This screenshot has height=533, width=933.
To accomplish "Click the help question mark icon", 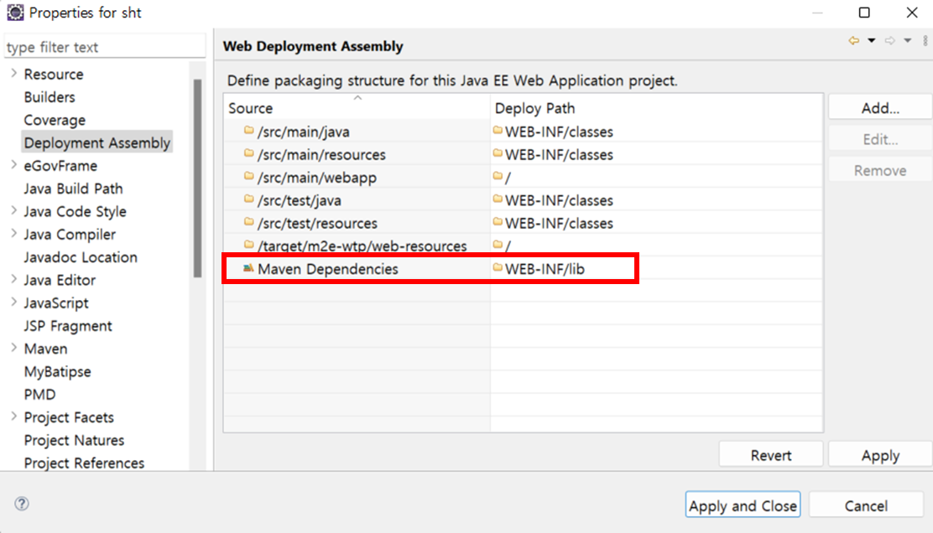I will [22, 504].
